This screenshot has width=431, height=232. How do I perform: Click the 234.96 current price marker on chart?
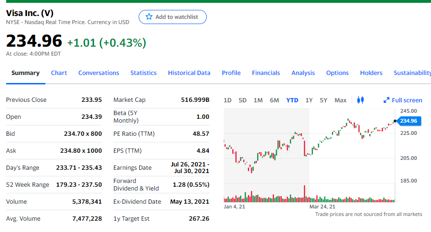coord(409,121)
